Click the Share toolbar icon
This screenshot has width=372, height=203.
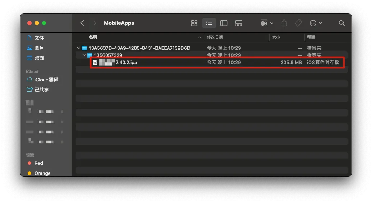coord(284,23)
